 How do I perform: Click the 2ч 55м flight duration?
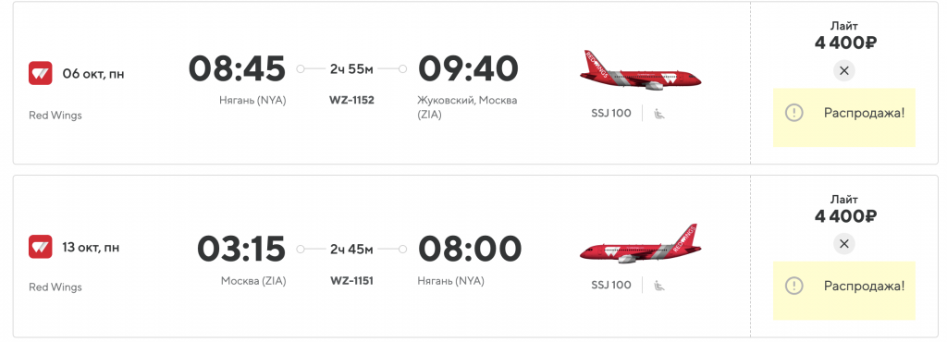351,68
